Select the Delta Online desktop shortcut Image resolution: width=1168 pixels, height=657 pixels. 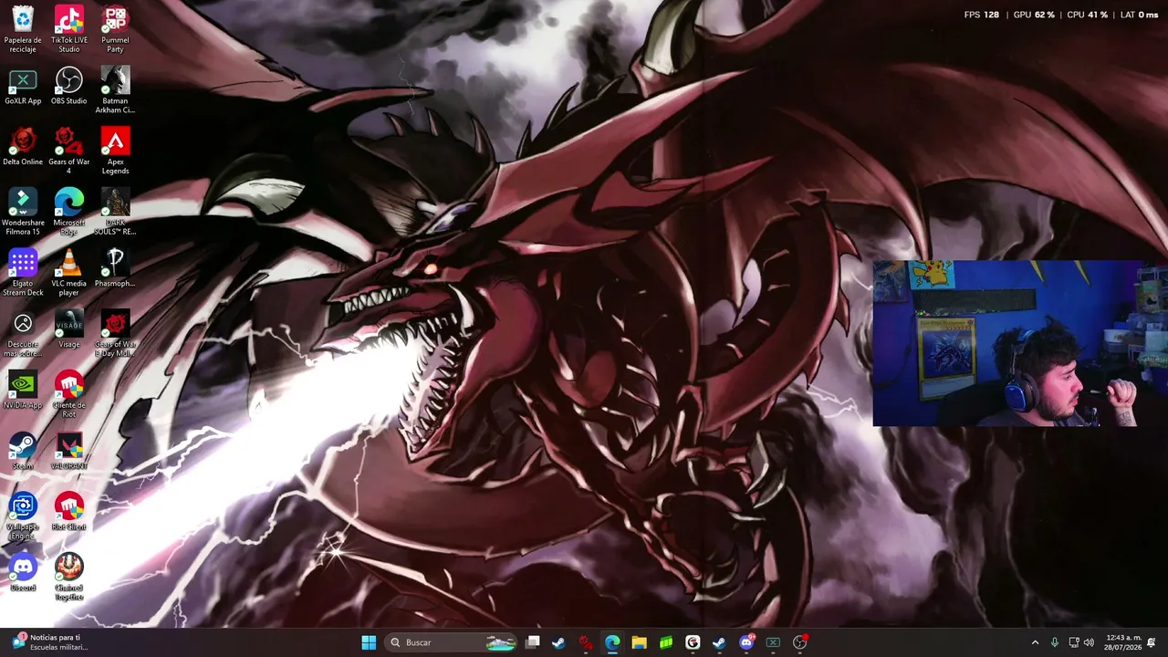pyautogui.click(x=23, y=148)
